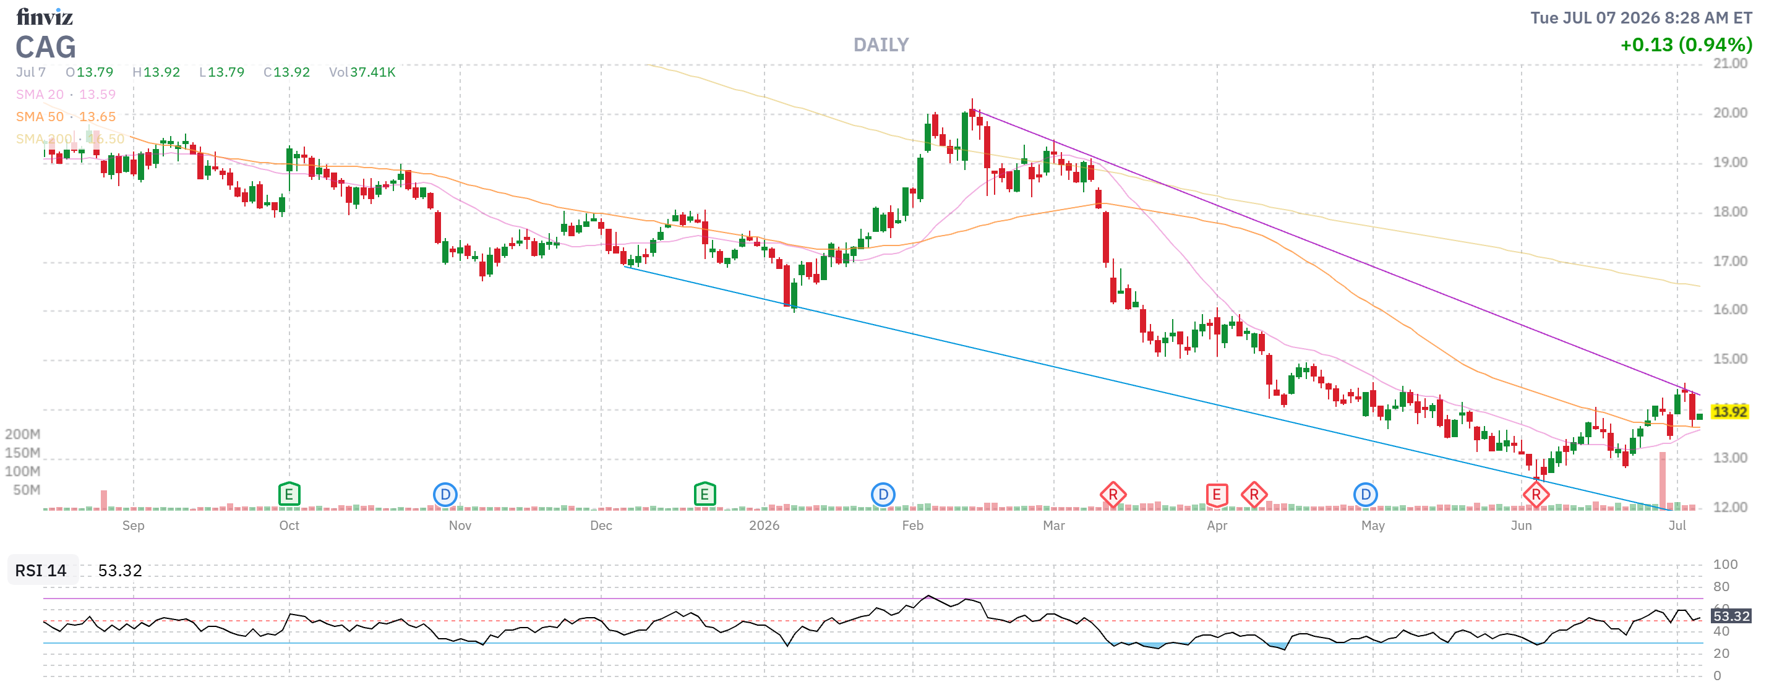Click the October green earnings E marker

click(289, 494)
